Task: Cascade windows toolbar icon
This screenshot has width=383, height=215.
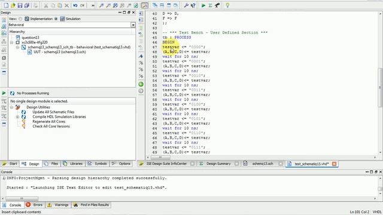Action: pyautogui.click(x=155, y=5)
